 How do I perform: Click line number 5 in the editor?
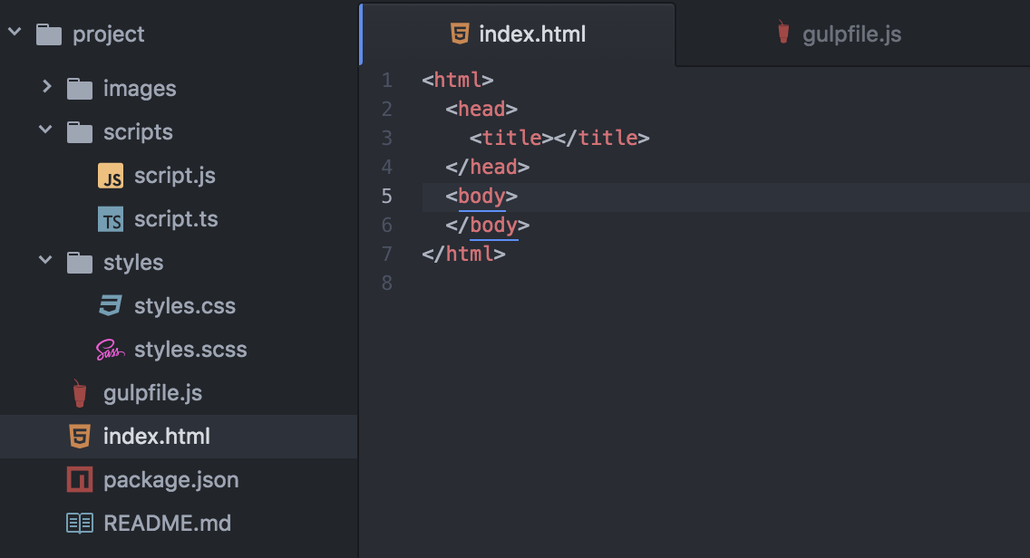click(386, 196)
